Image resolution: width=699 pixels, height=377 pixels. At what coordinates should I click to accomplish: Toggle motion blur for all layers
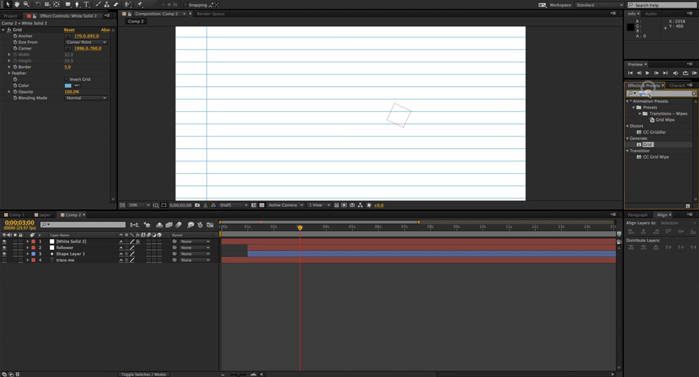click(x=178, y=225)
